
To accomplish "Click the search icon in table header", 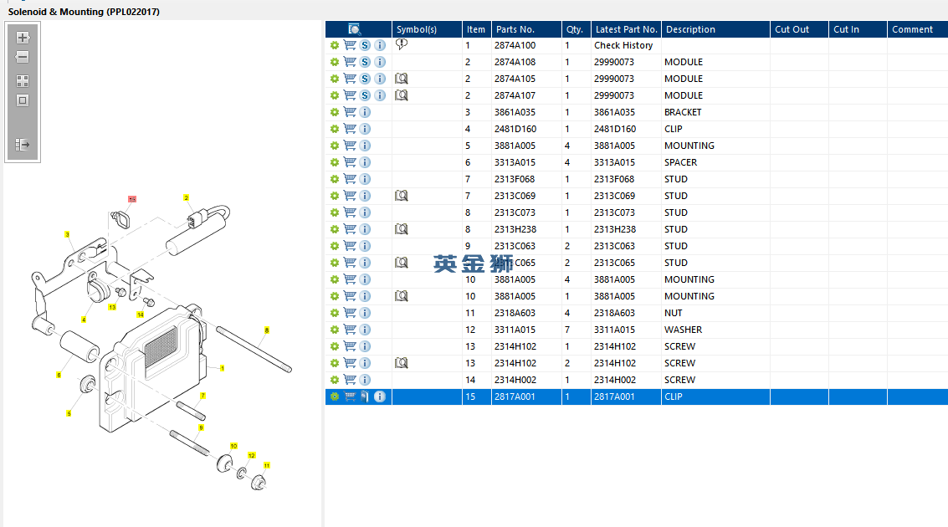I will coord(355,29).
